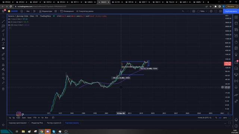The width and height of the screenshot is (239, 134).
Task: Open the main menu with notification badge
Action: (x=3, y=11)
